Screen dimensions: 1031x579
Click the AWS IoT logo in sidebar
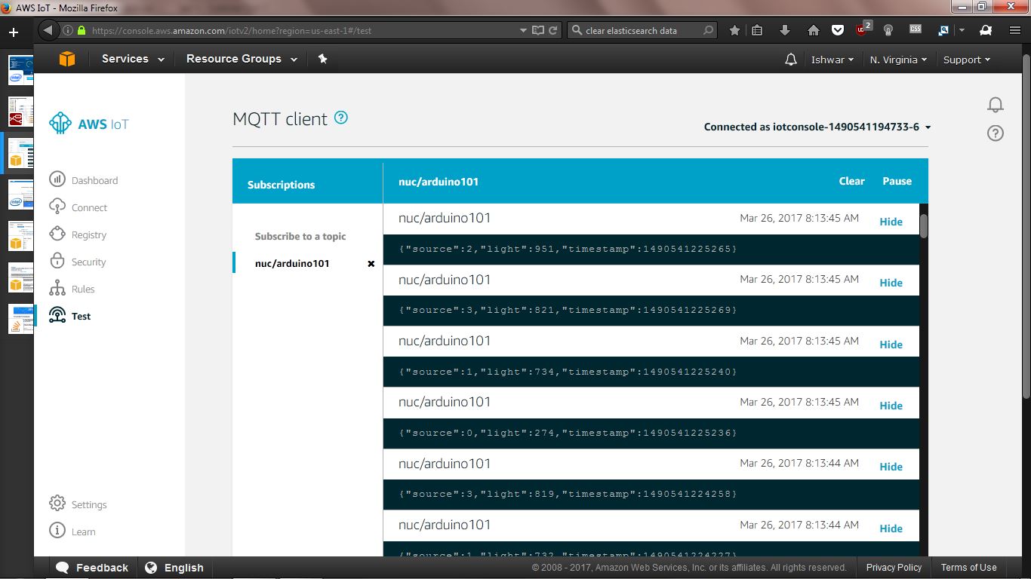(89, 124)
